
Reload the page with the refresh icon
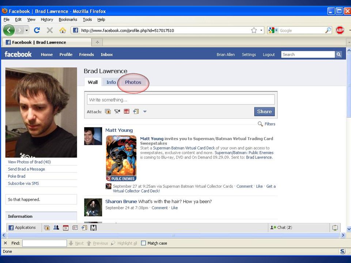tap(37, 30)
